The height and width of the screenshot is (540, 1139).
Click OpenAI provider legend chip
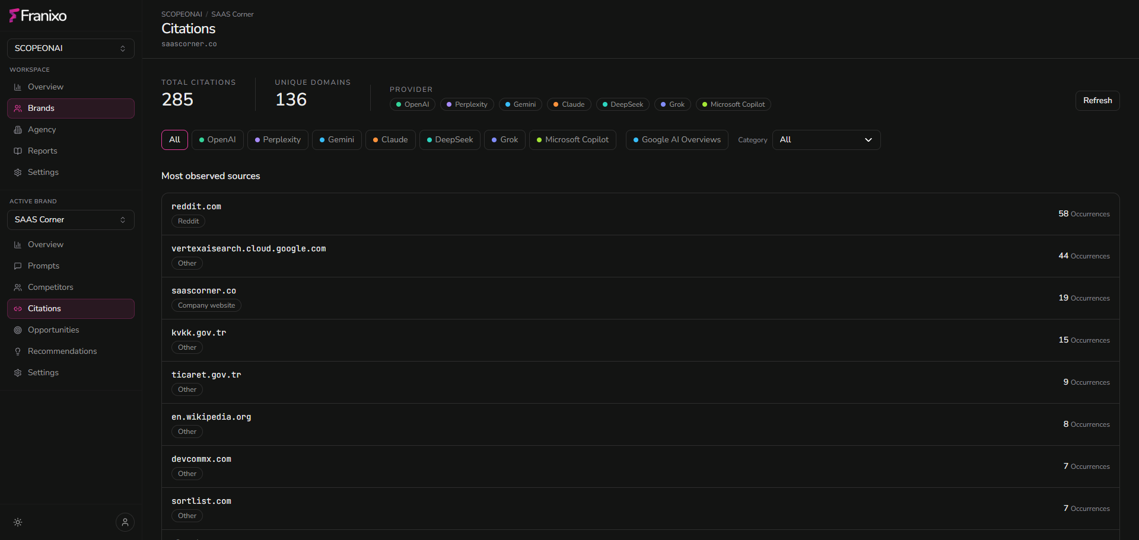tap(412, 104)
